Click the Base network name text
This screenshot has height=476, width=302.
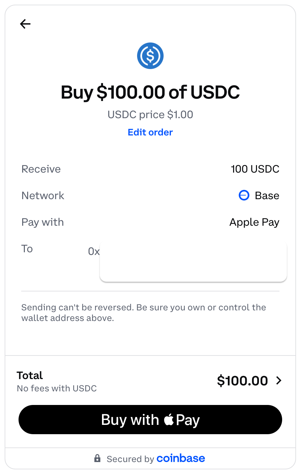coord(267,196)
